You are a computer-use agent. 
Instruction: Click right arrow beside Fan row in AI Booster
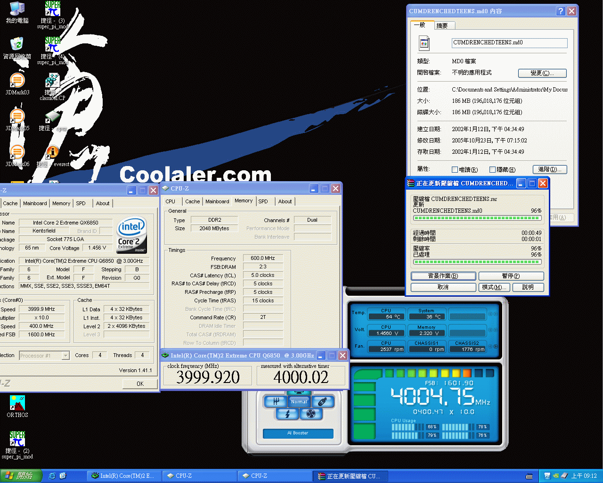[496, 346]
